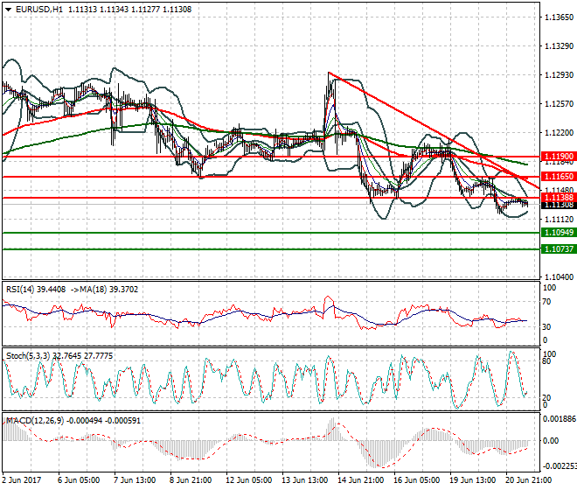This screenshot has height=490, width=577.
Task: Click the 2 Jun 2017 date label
Action: click(x=22, y=480)
